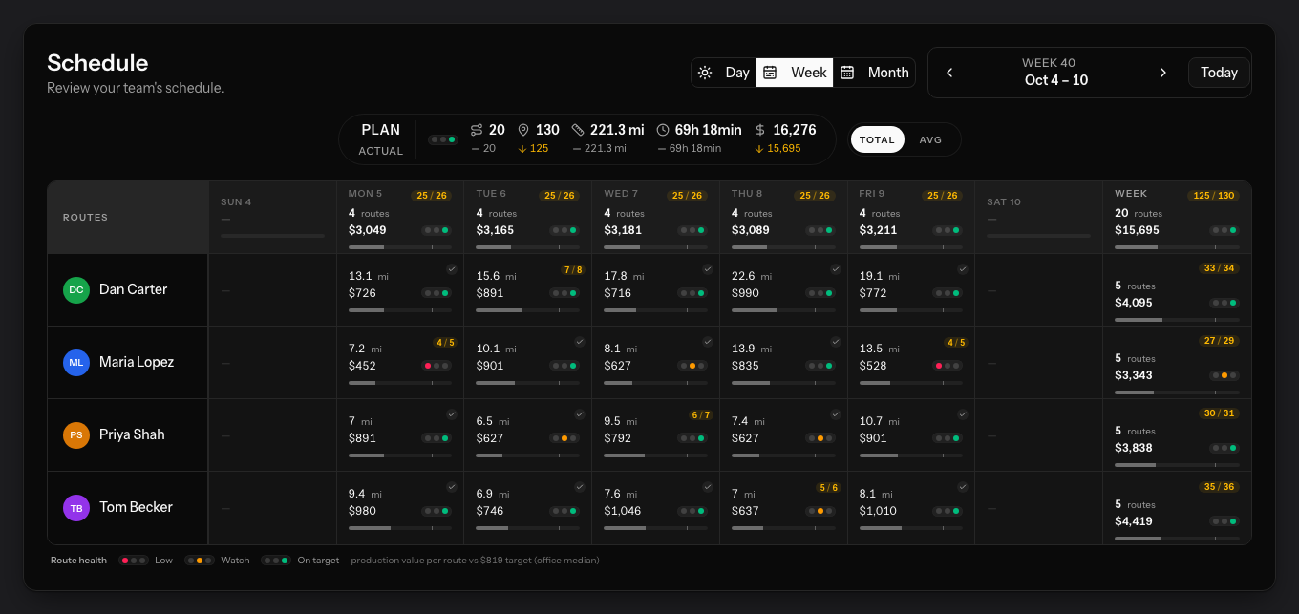The height and width of the screenshot is (614, 1299).
Task: Click Tom Becker's TB avatar
Action: click(x=76, y=507)
